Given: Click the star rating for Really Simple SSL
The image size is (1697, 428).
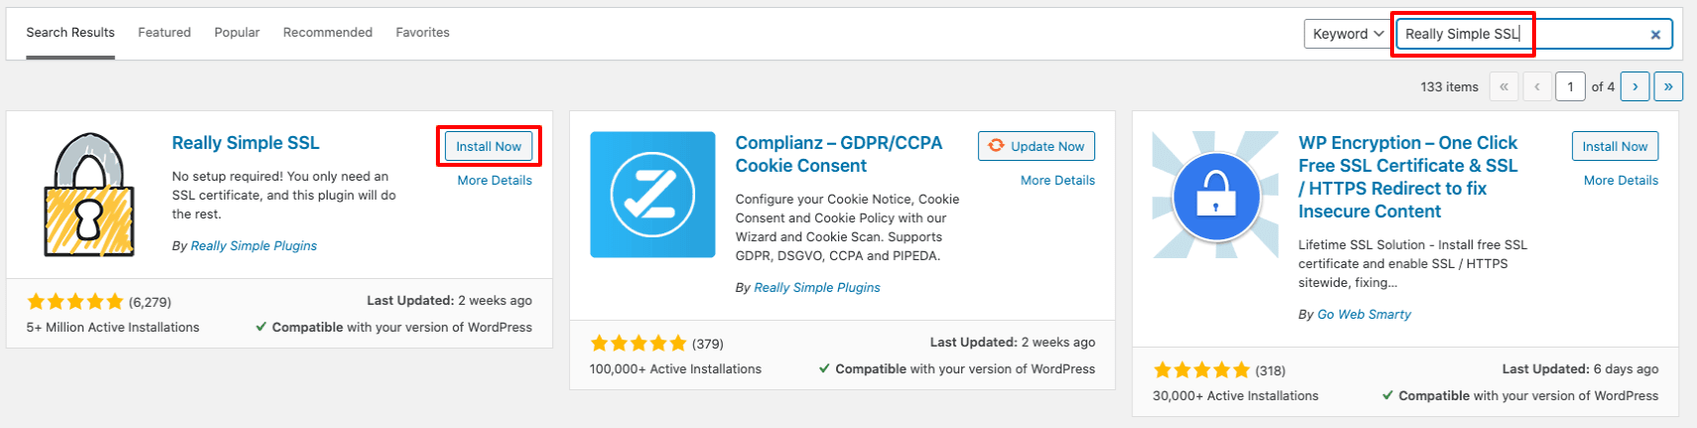Looking at the screenshot, I should 75,302.
